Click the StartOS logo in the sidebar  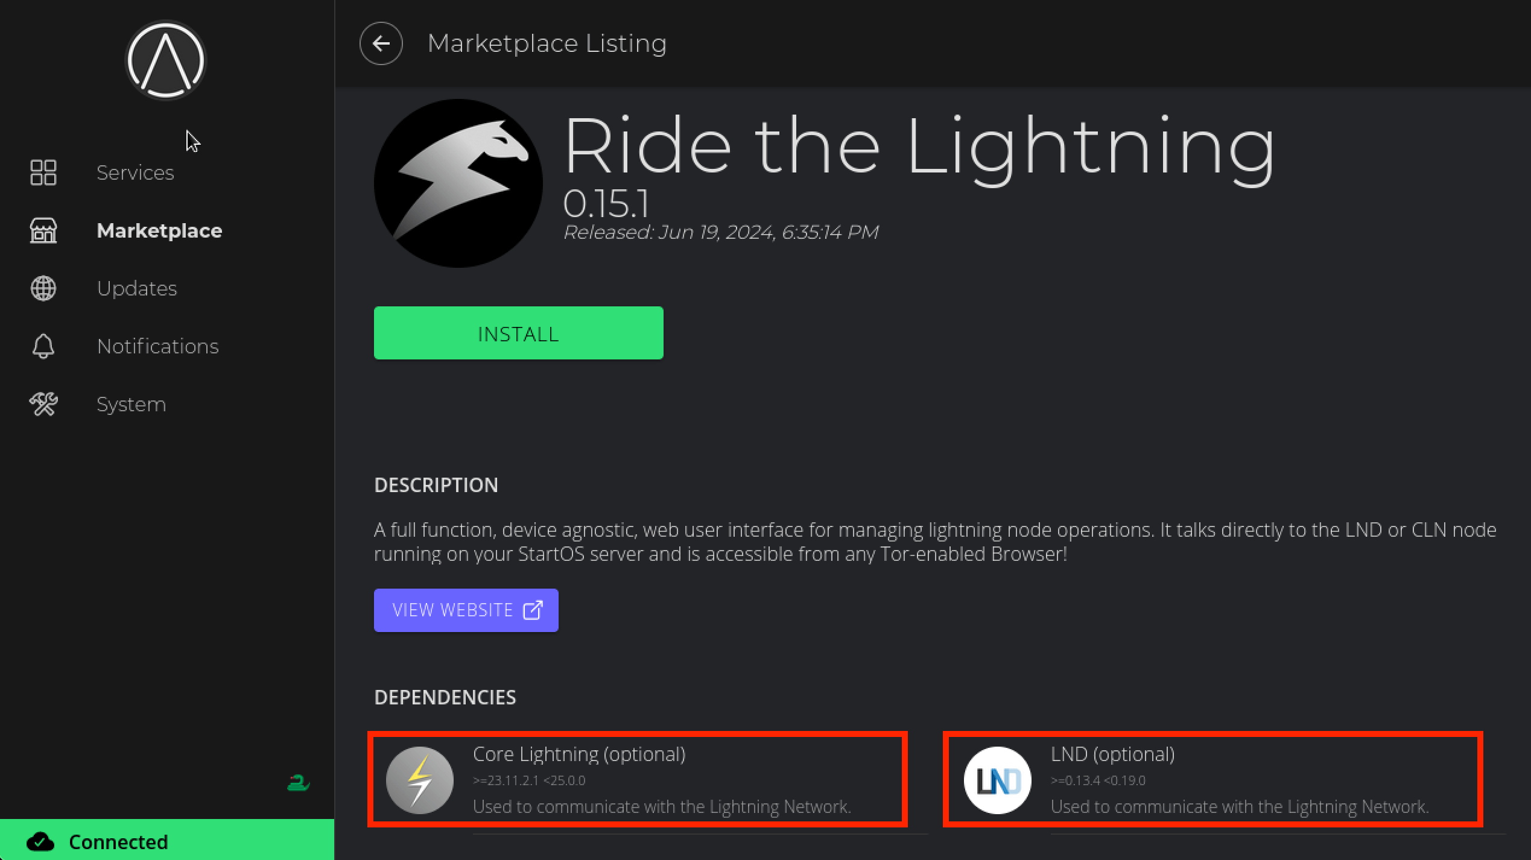click(x=165, y=60)
